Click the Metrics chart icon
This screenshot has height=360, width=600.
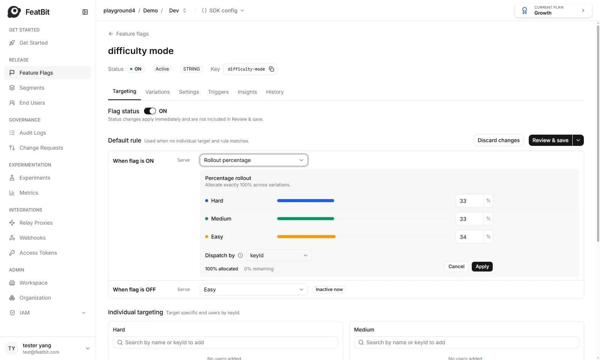[x=12, y=193]
